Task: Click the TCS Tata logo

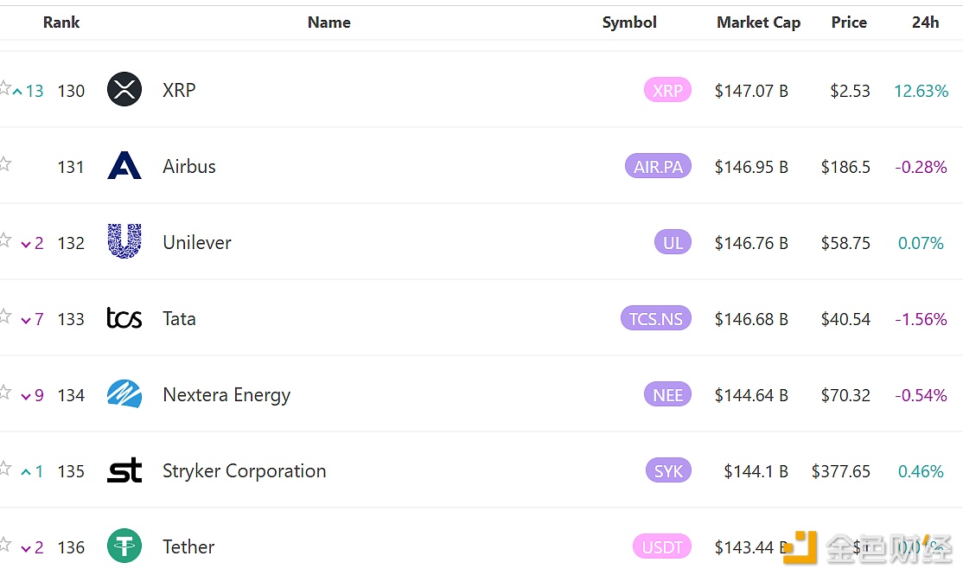Action: tap(124, 318)
